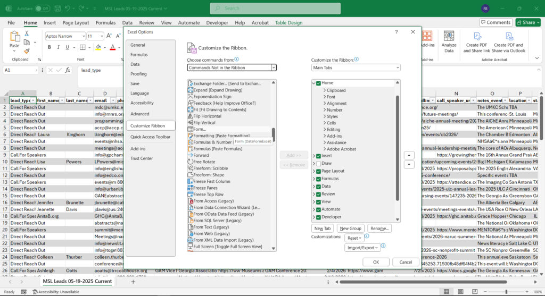Click the OK button

(x=376, y=262)
